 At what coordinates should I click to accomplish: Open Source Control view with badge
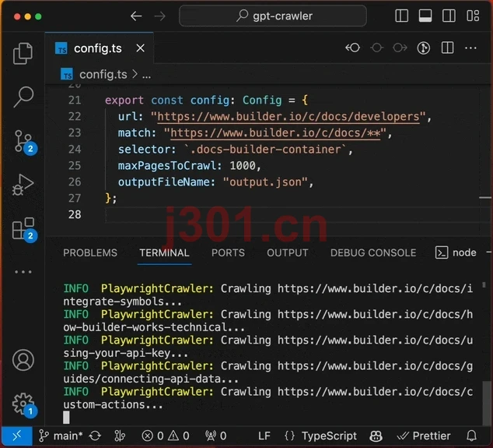25,142
